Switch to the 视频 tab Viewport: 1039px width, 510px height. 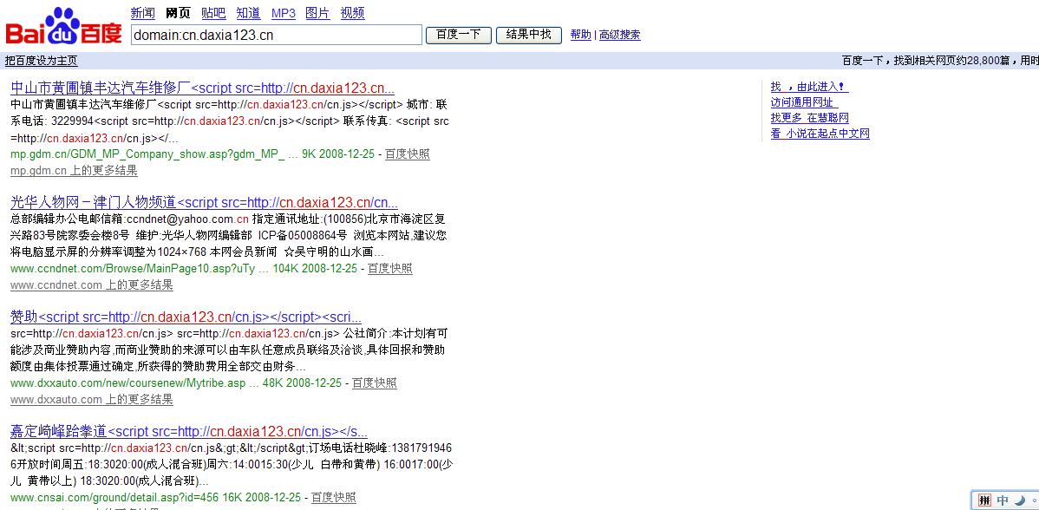coord(352,13)
